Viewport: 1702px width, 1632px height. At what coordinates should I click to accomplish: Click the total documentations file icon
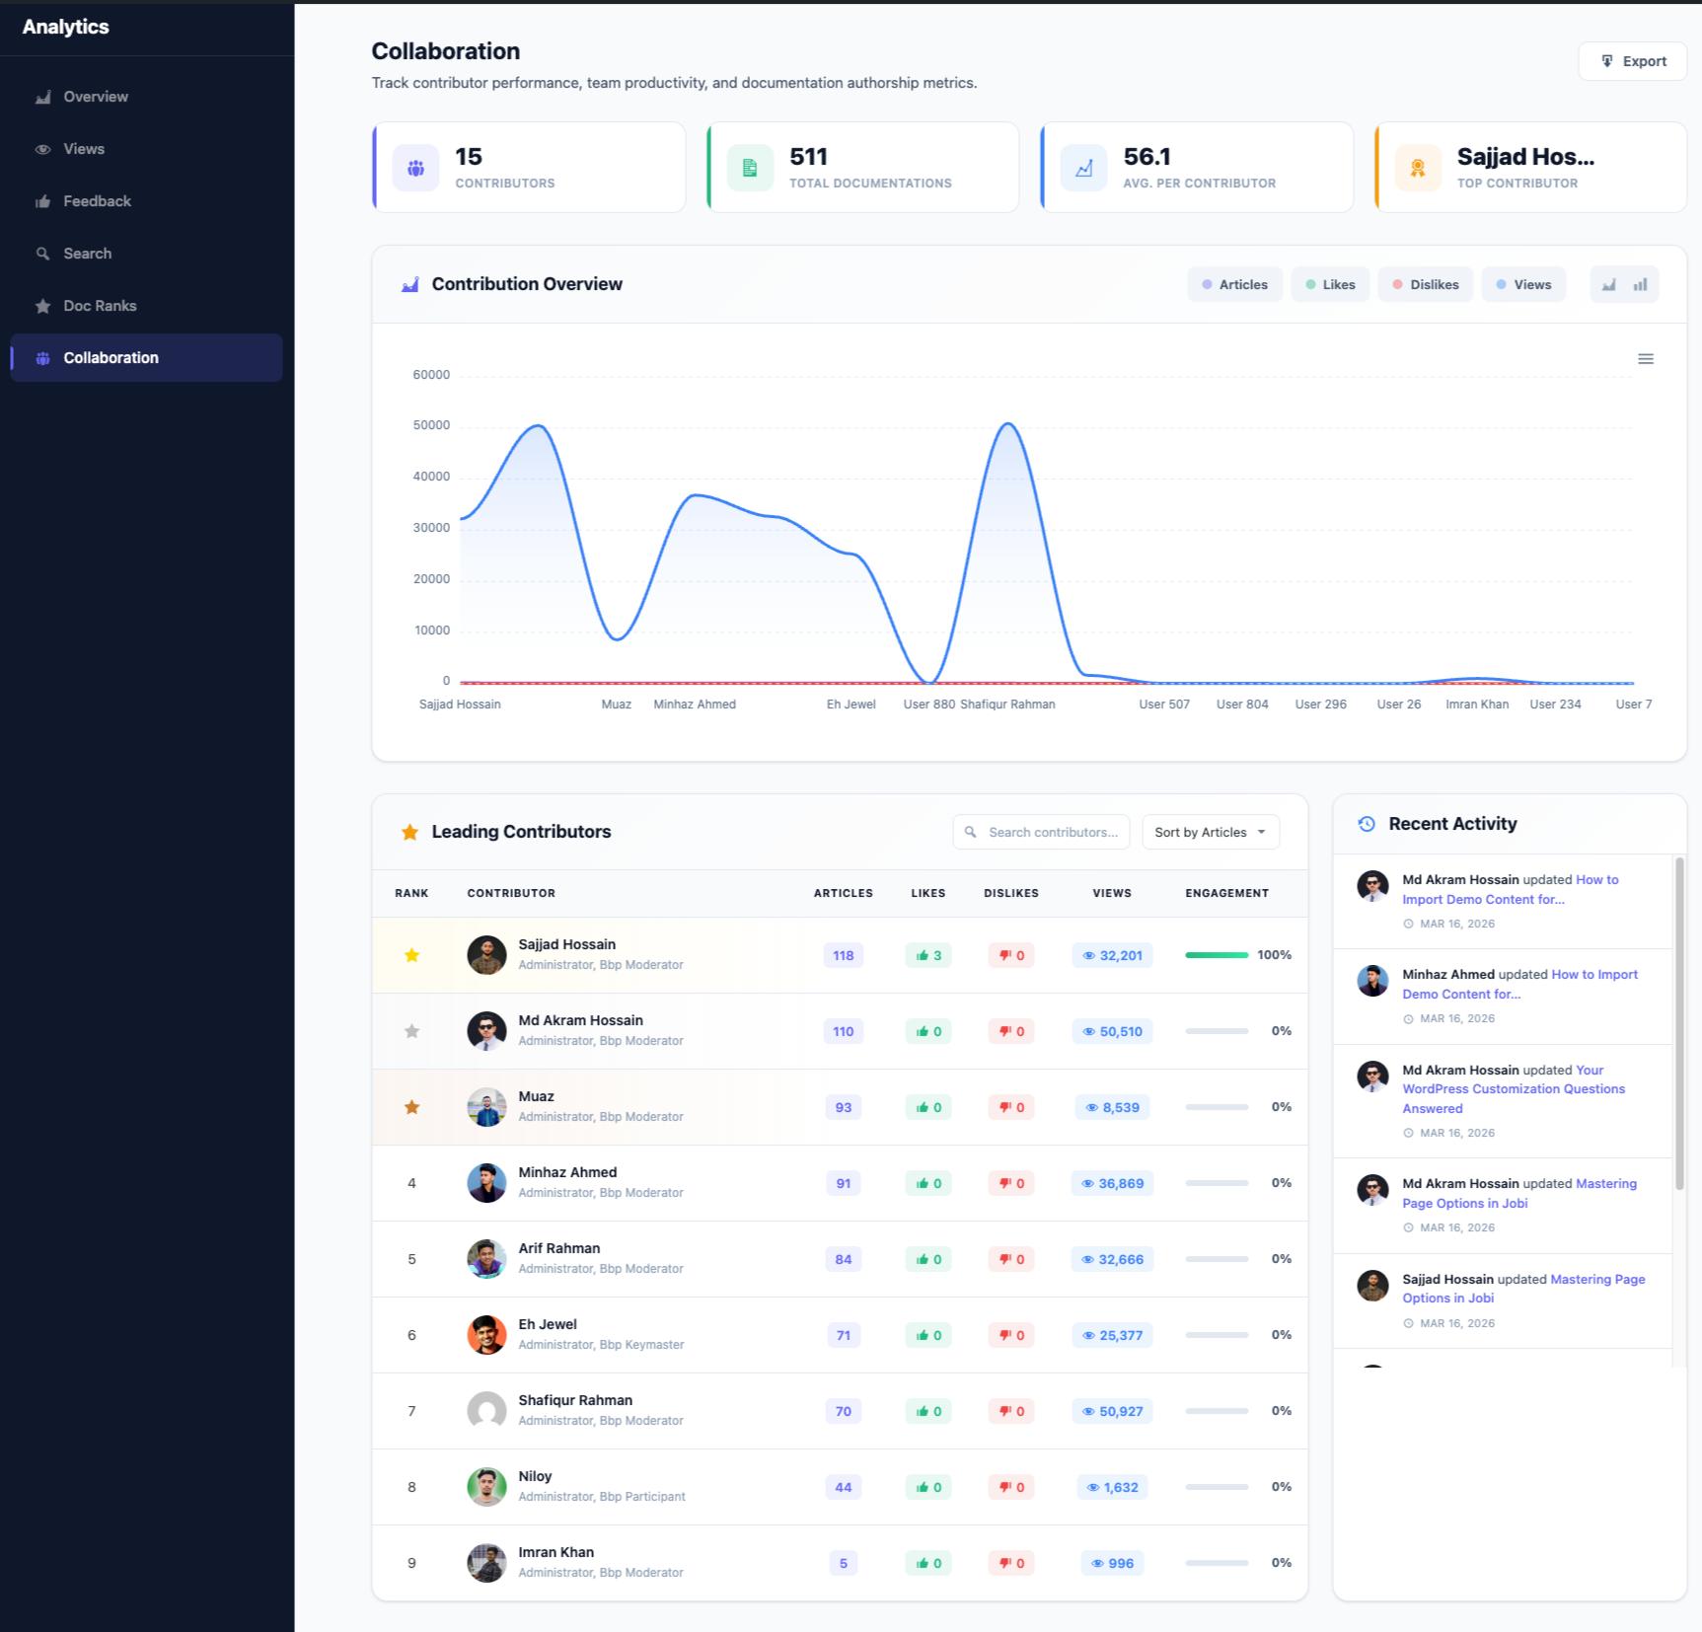click(749, 168)
